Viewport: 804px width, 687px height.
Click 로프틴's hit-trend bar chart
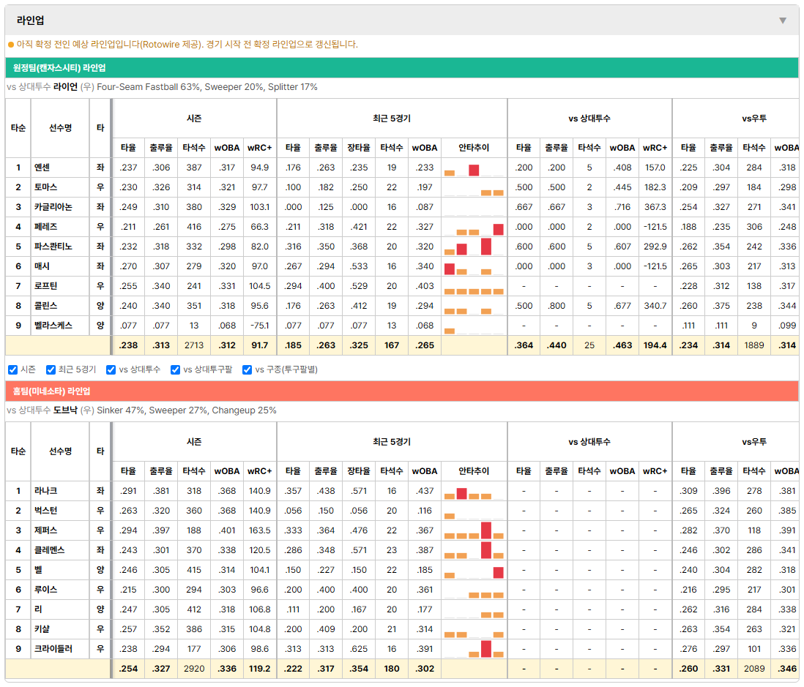point(474,286)
